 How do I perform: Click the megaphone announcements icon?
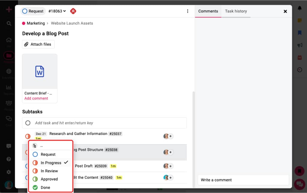coord(300,45)
